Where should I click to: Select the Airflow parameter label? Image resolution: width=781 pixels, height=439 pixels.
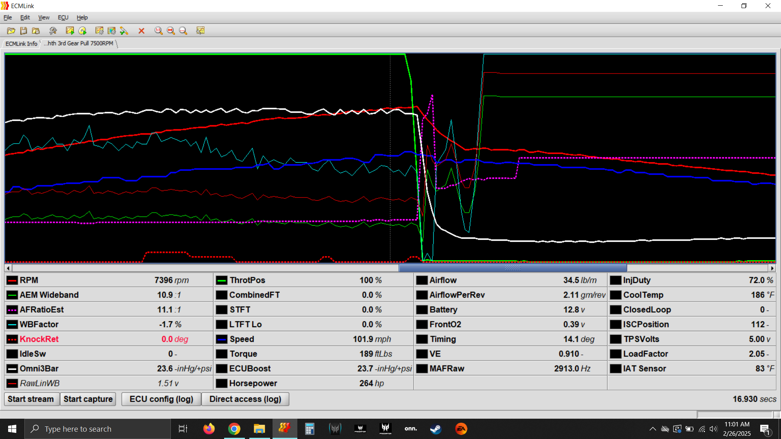click(443, 280)
